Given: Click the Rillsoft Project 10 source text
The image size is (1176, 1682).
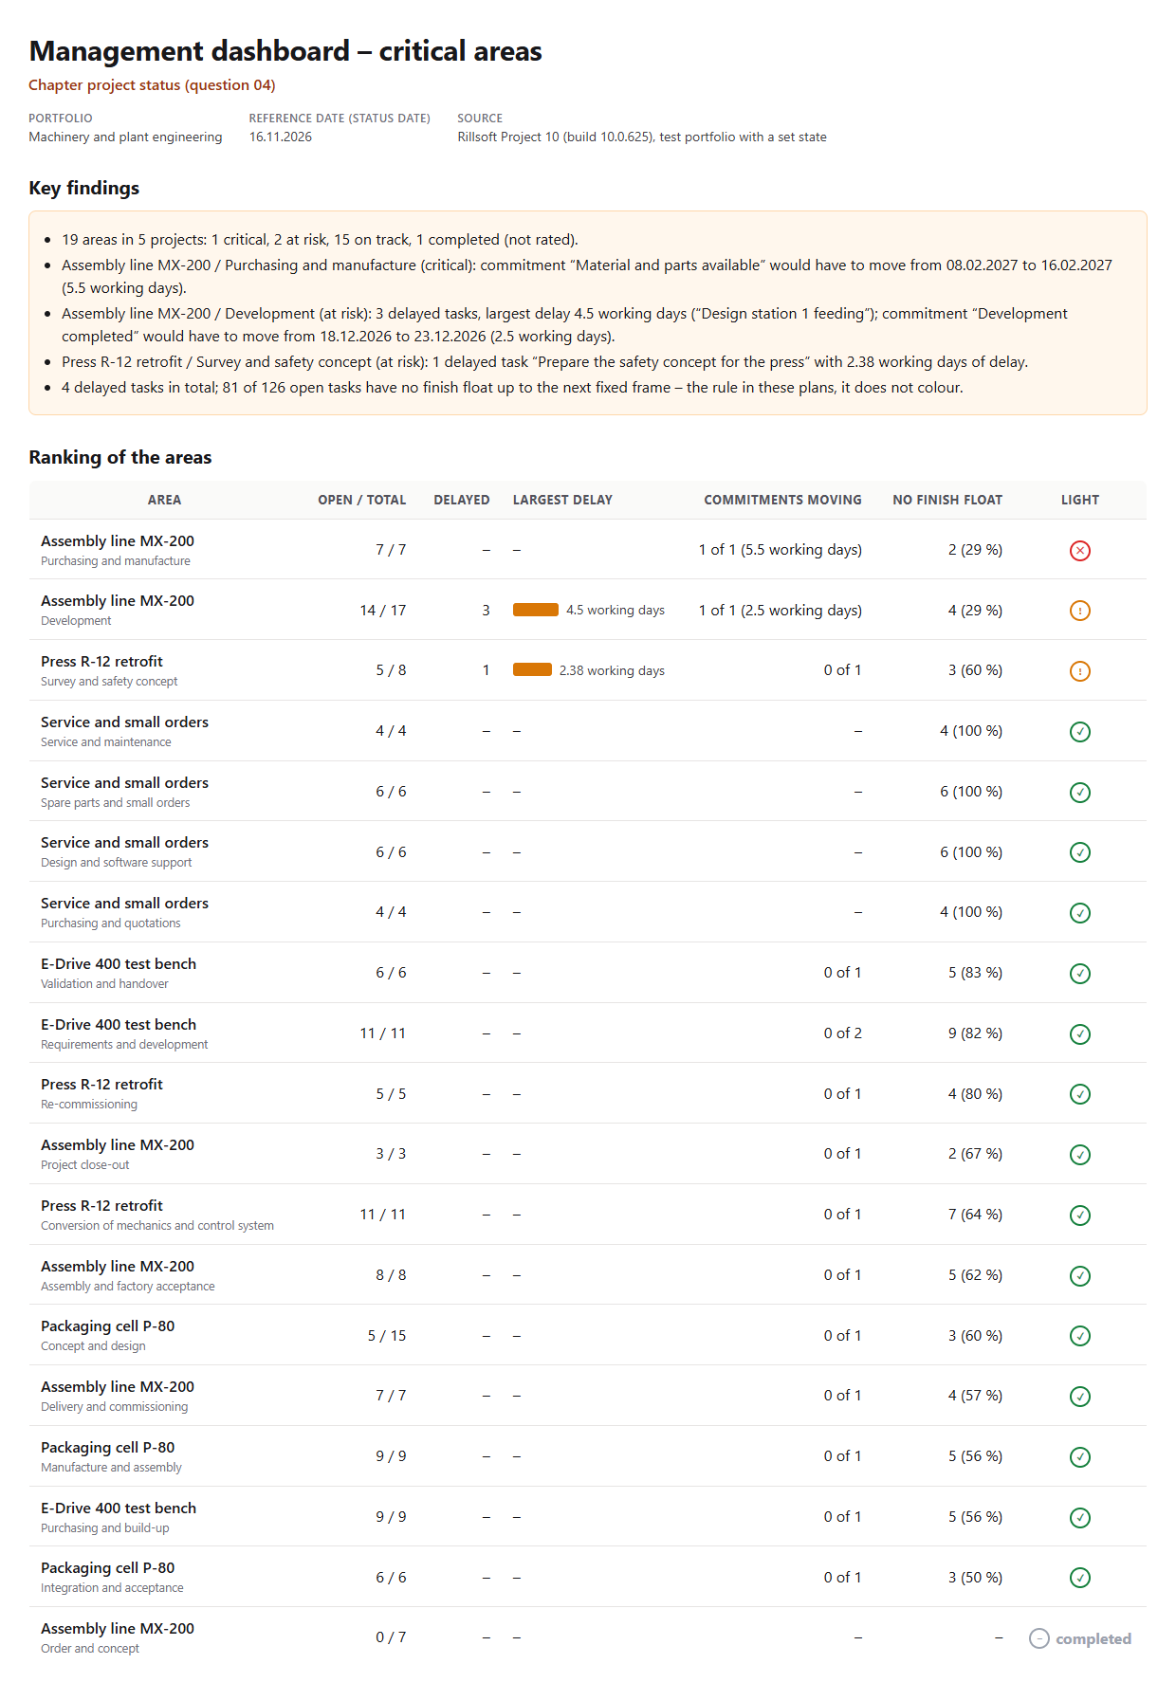Looking at the screenshot, I should [x=642, y=137].
